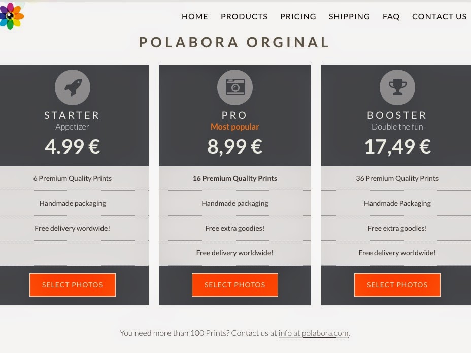Click the Polabora flower logo
This screenshot has height=353, width=471.
tap(11, 16)
